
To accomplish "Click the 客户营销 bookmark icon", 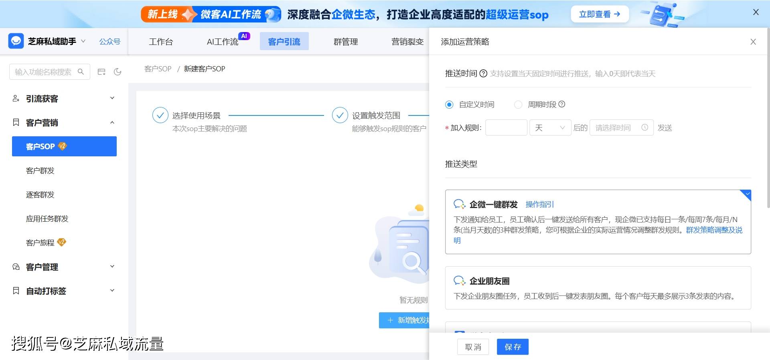I will pos(16,122).
